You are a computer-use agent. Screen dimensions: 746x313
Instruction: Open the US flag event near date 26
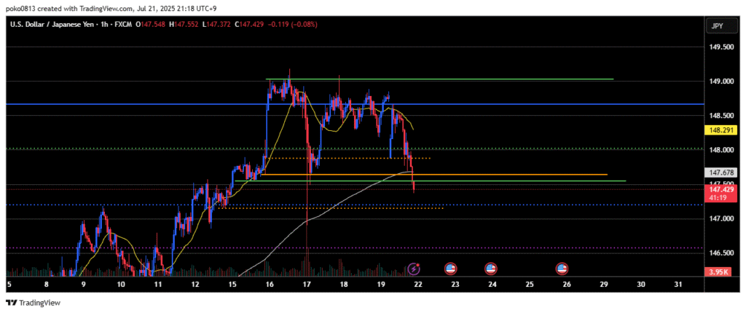[562, 269]
